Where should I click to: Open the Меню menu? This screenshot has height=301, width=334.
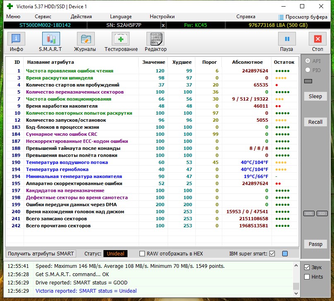[13, 17]
